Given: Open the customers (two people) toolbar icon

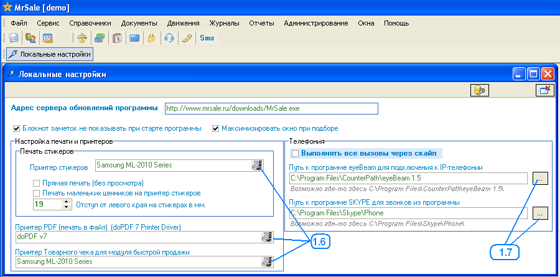Looking at the screenshot, I should tap(30, 38).
